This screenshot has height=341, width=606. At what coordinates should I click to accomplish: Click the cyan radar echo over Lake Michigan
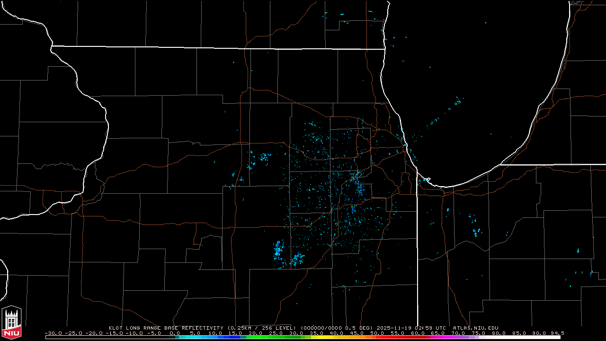pos(457,101)
